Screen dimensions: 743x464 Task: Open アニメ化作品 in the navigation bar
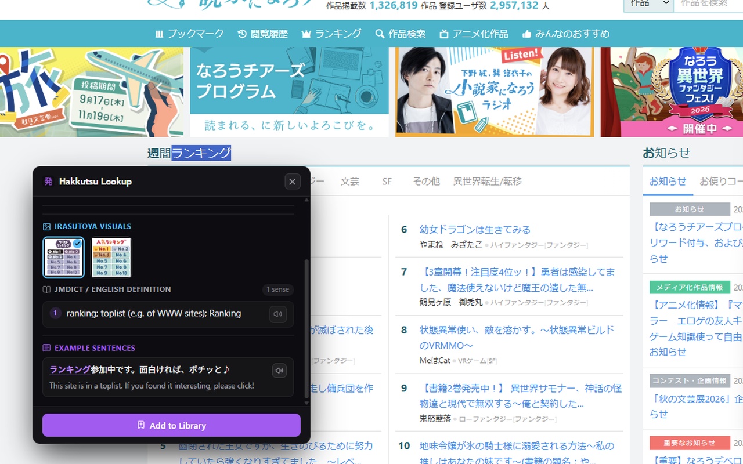pos(474,34)
